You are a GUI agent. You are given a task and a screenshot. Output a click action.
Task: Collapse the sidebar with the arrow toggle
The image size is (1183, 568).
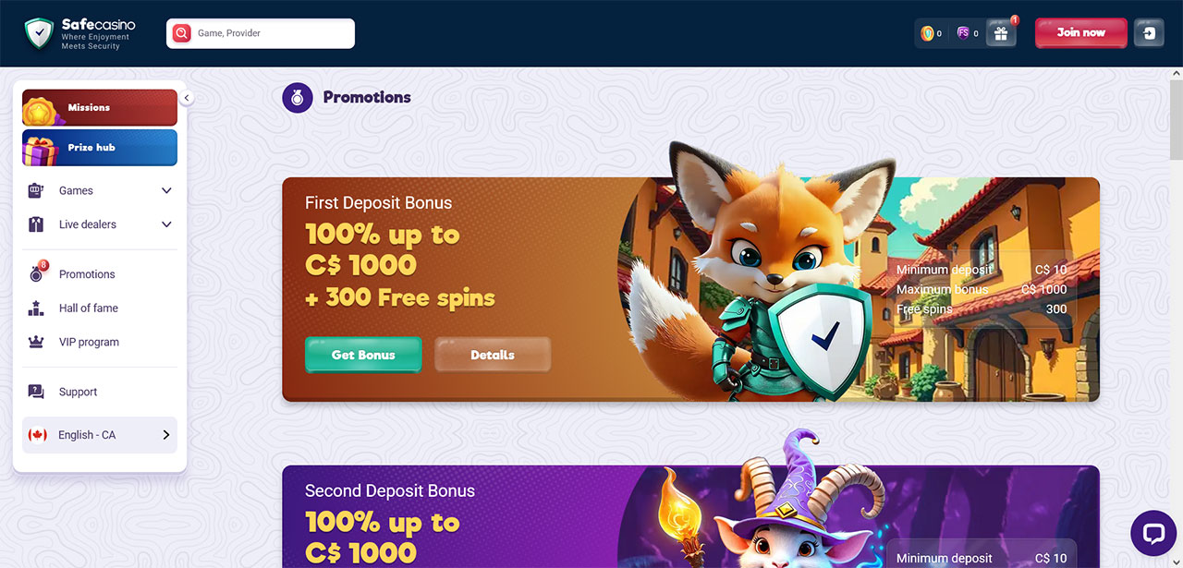186,98
